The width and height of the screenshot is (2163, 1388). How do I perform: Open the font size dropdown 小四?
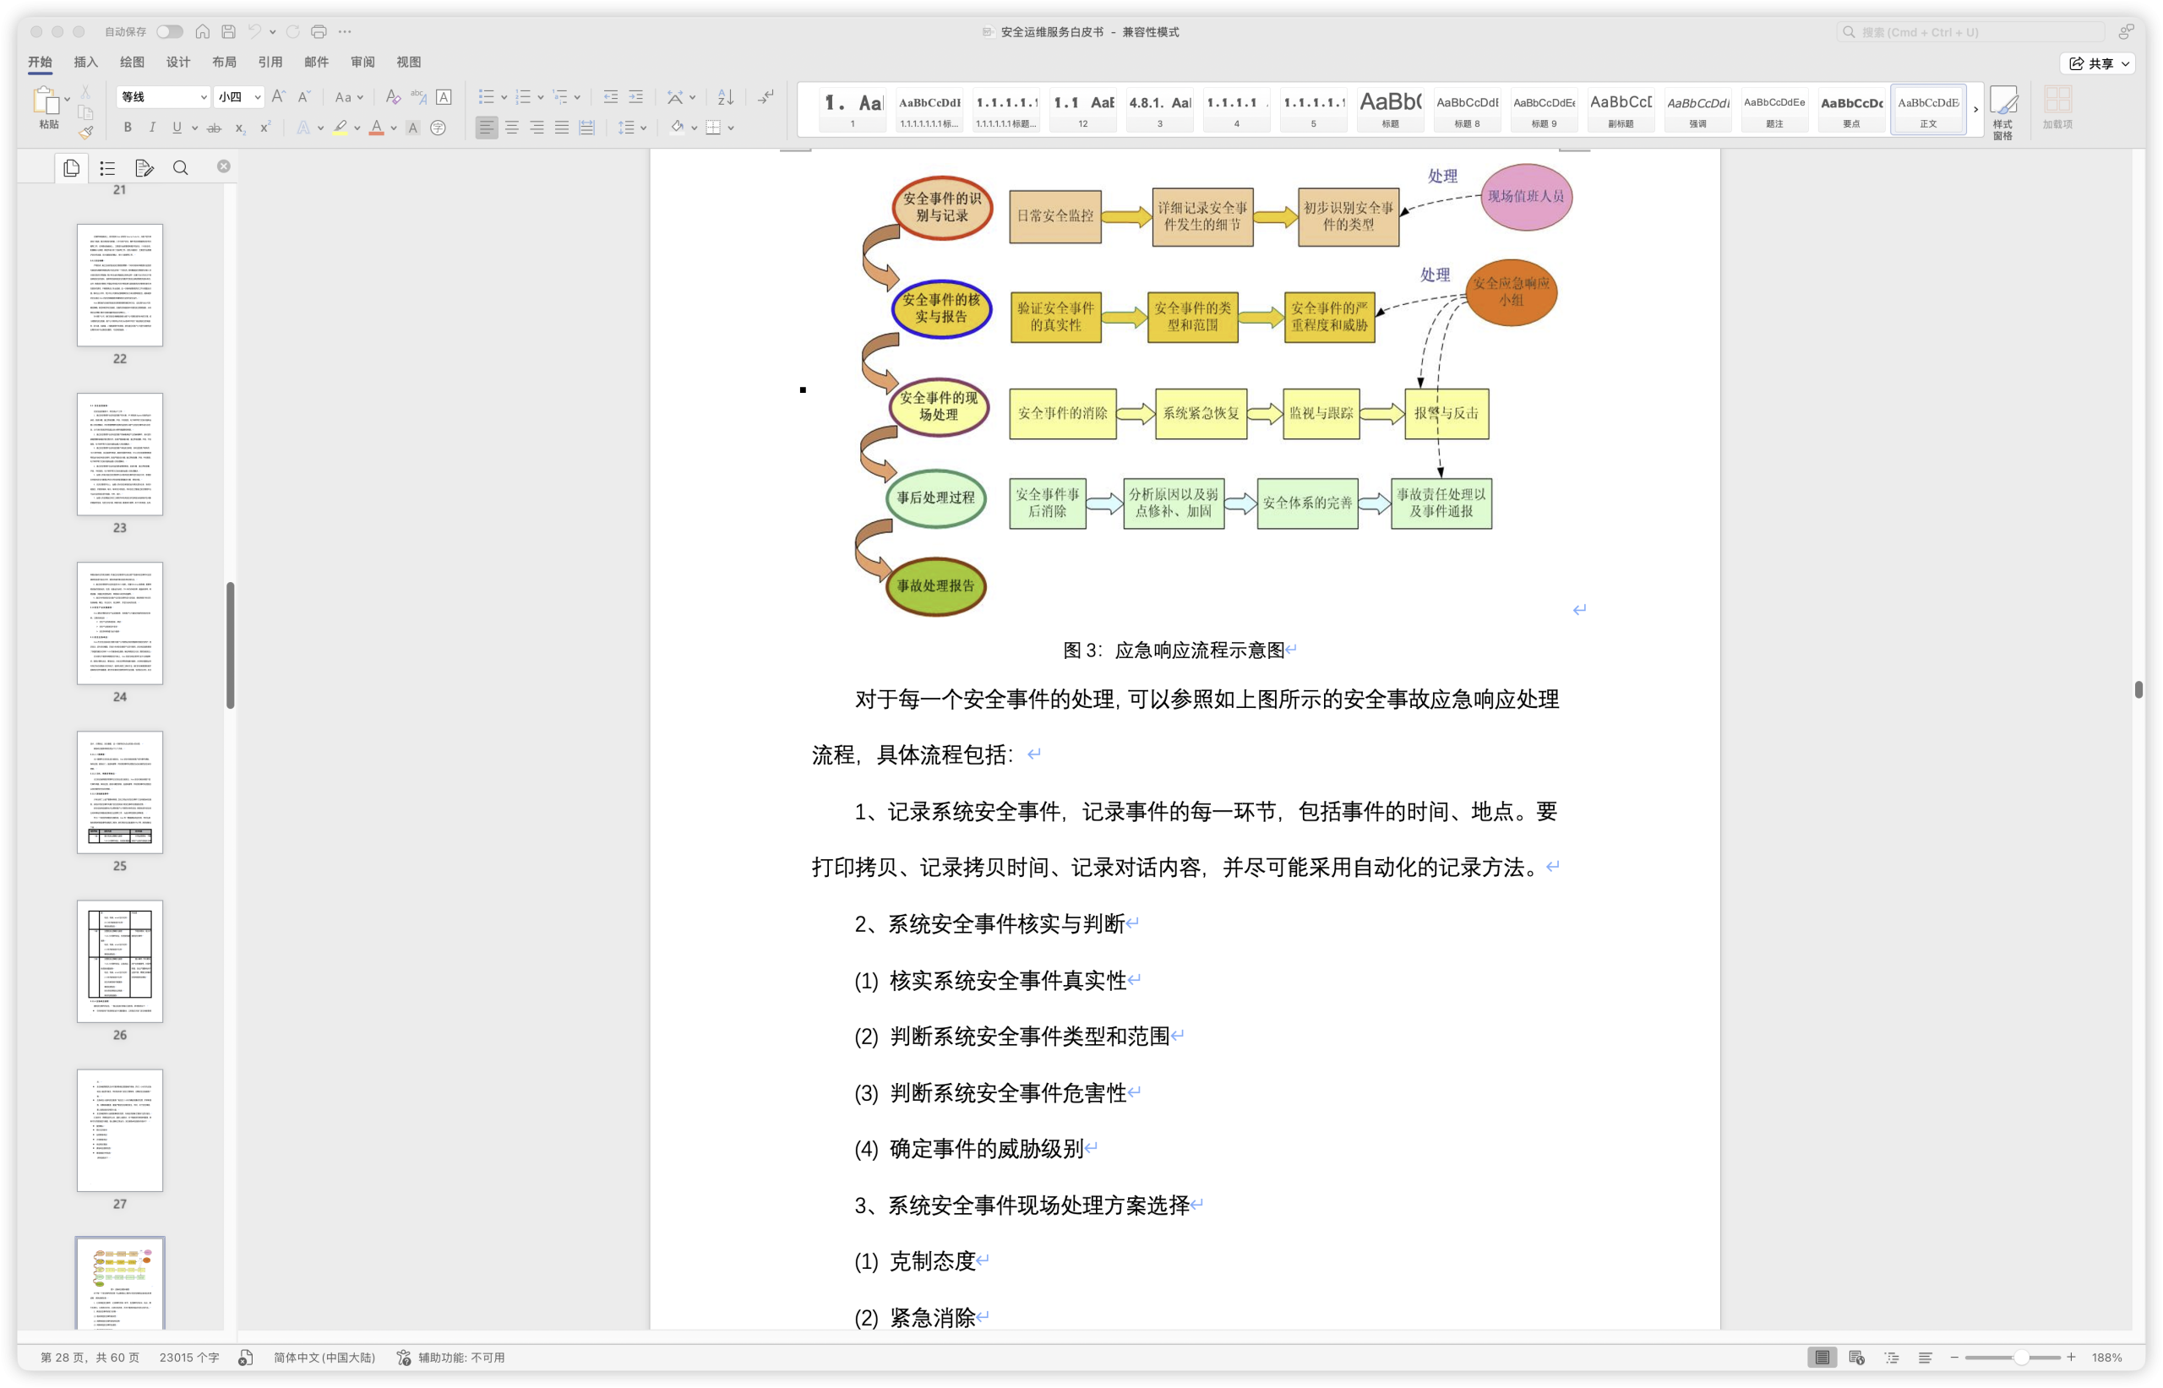[x=257, y=96]
